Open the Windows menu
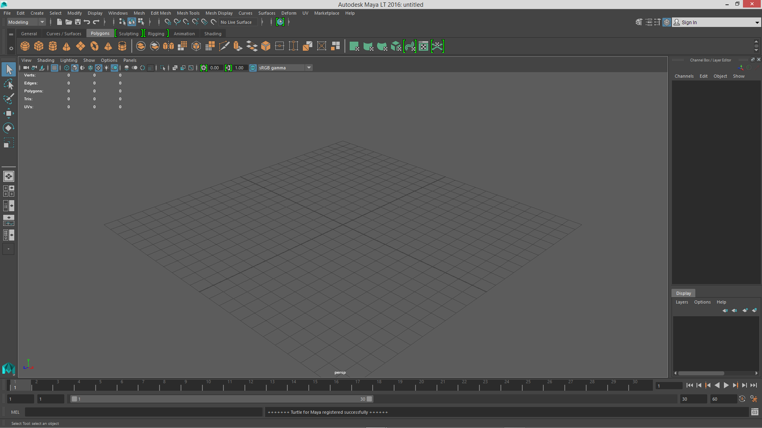The image size is (762, 428). pyautogui.click(x=118, y=13)
